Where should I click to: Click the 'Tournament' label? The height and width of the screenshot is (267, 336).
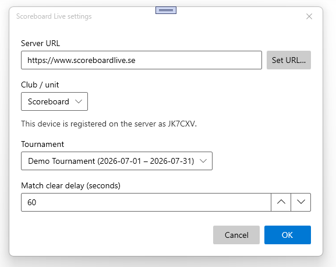43,144
